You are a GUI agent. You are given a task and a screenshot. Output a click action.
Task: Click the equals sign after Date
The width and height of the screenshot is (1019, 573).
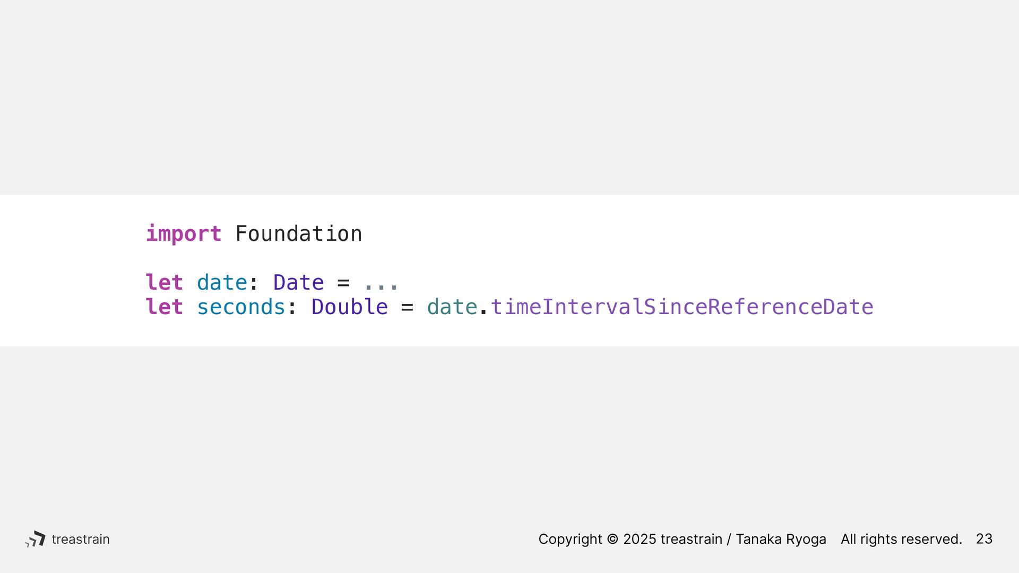[x=343, y=283]
